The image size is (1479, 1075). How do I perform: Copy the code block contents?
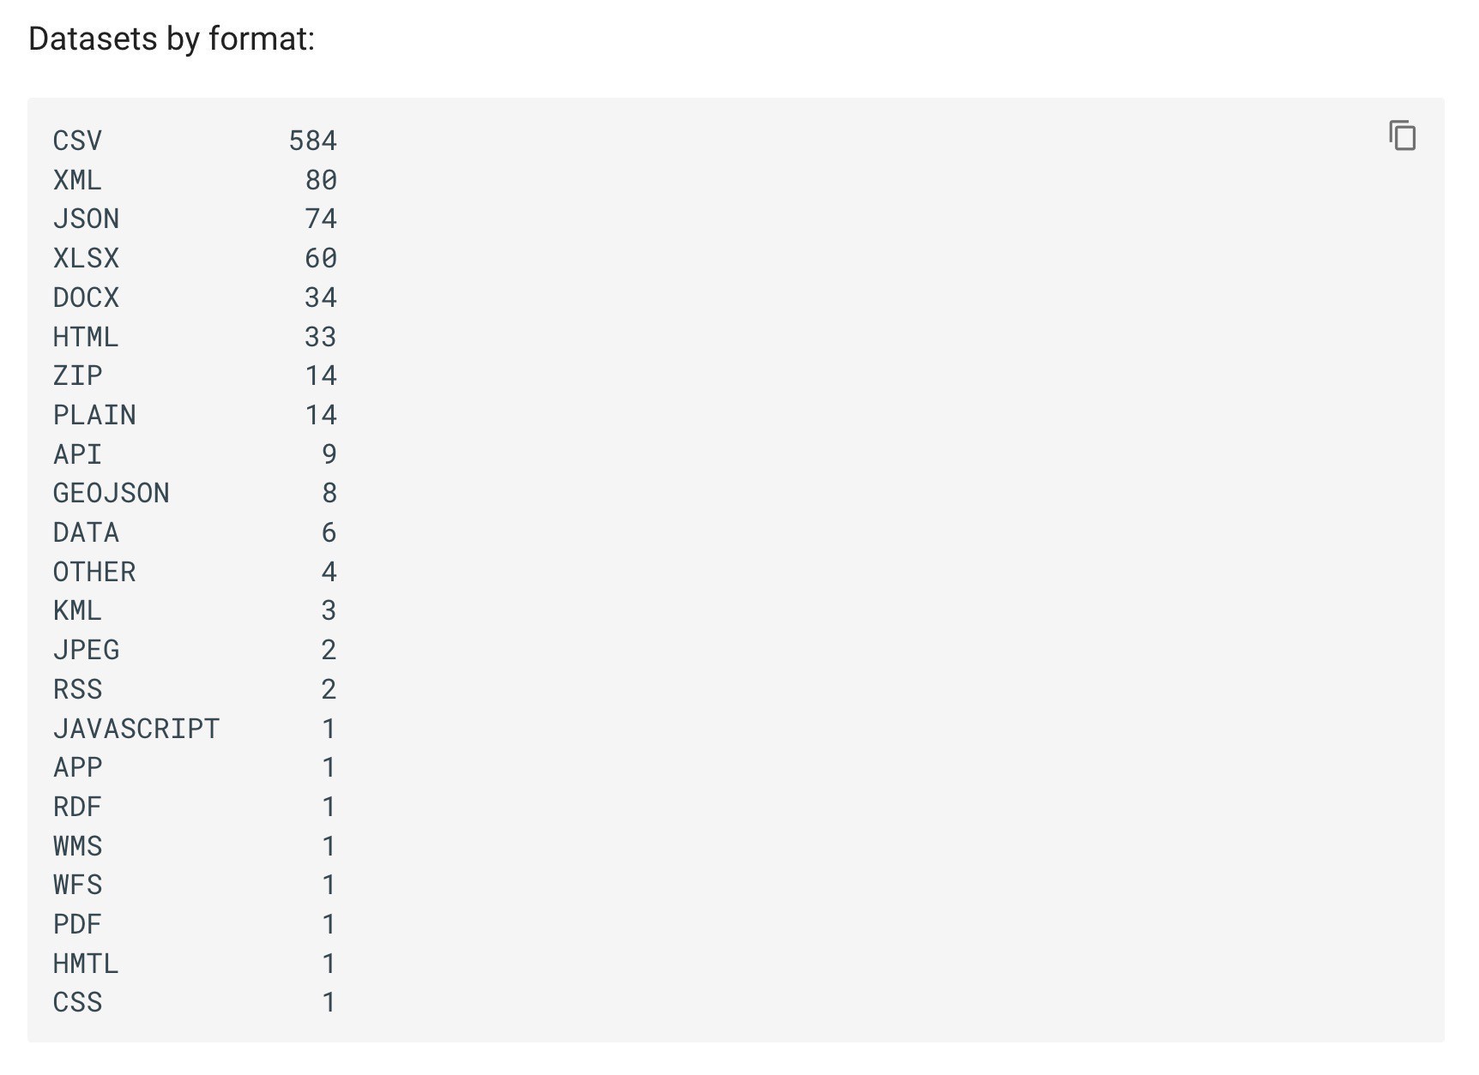point(1402,135)
